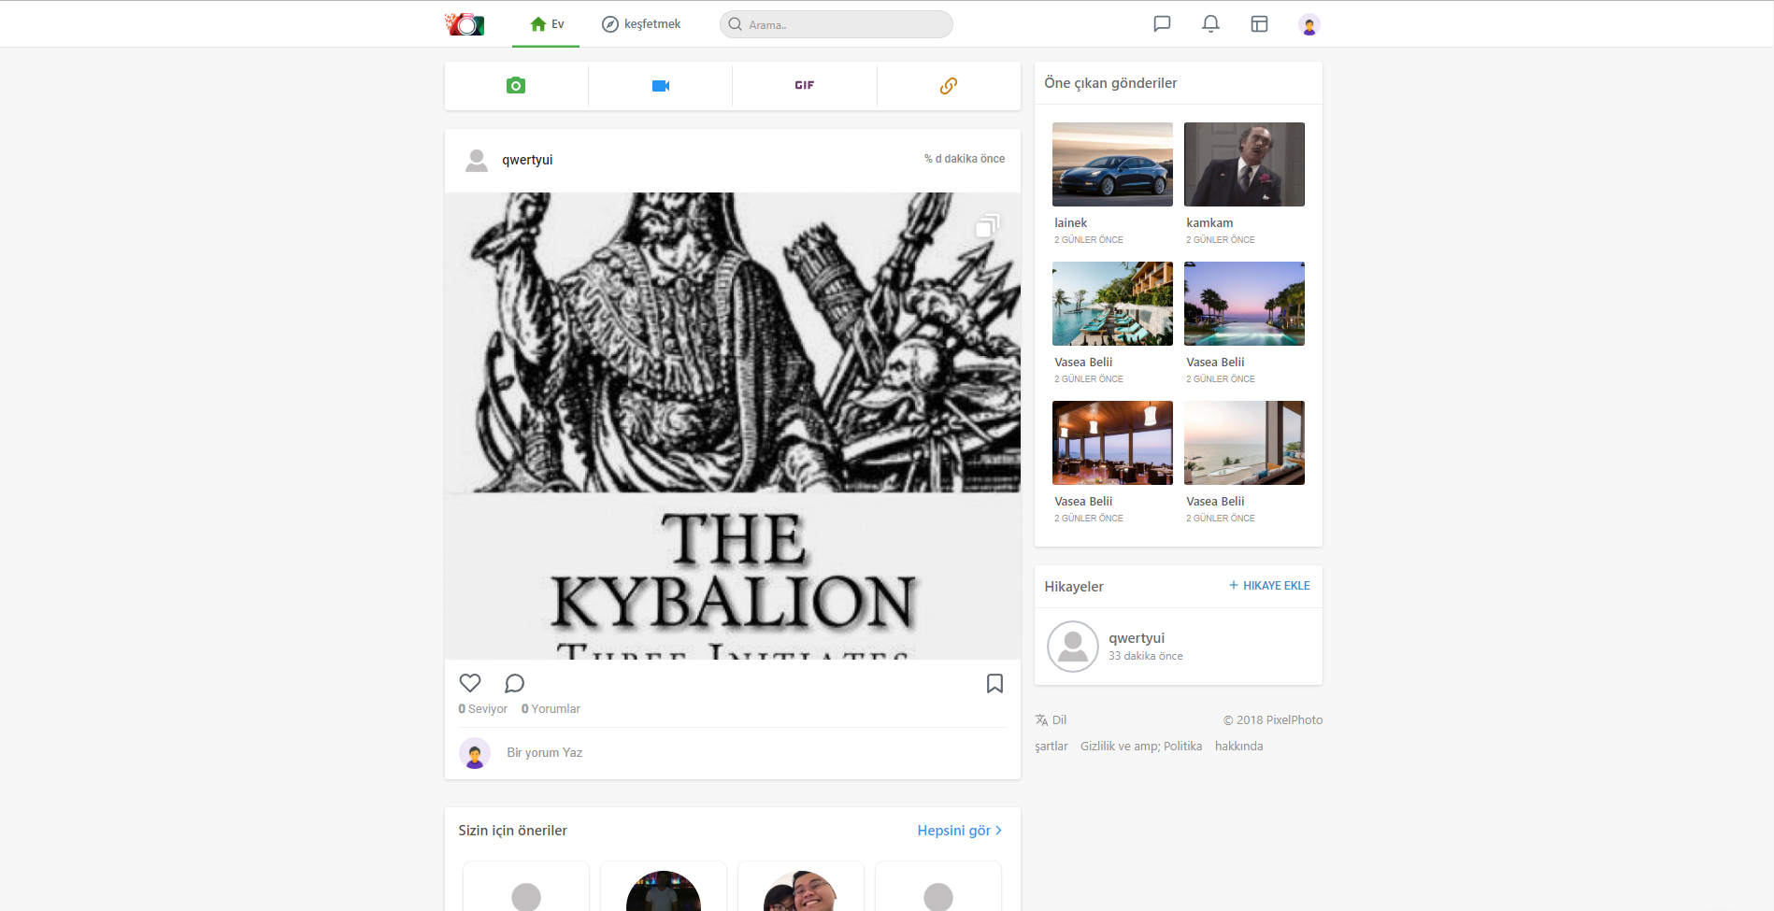Open the user profile avatar menu

1309,25
